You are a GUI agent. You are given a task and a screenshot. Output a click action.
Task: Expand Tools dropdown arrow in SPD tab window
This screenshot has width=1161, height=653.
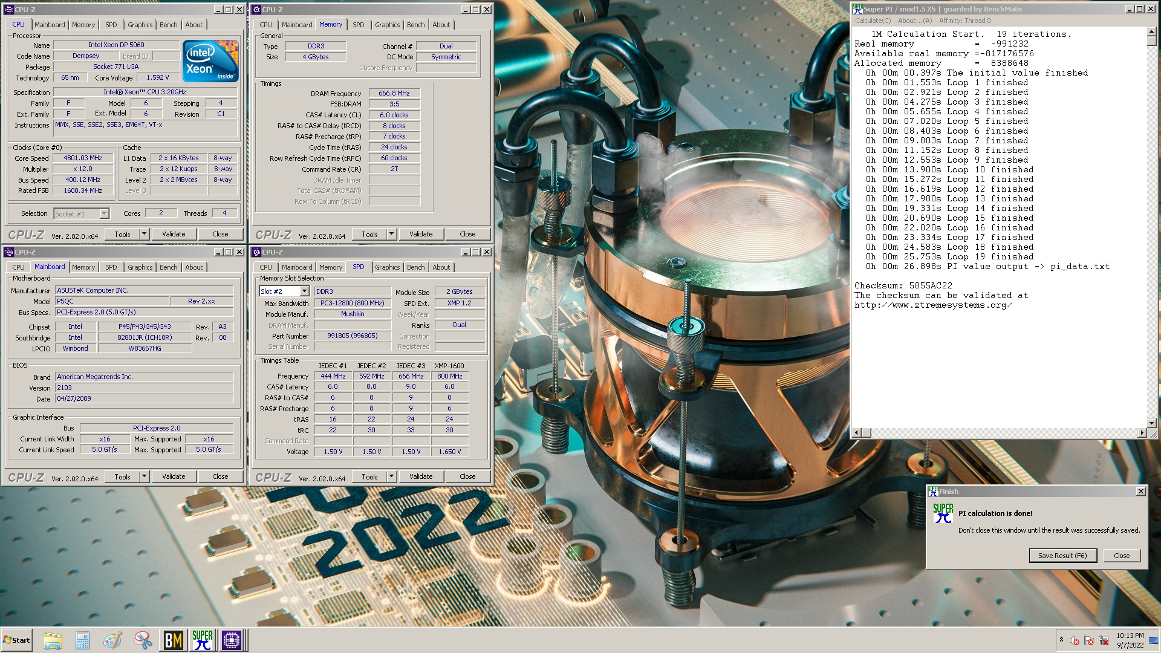[x=391, y=476]
